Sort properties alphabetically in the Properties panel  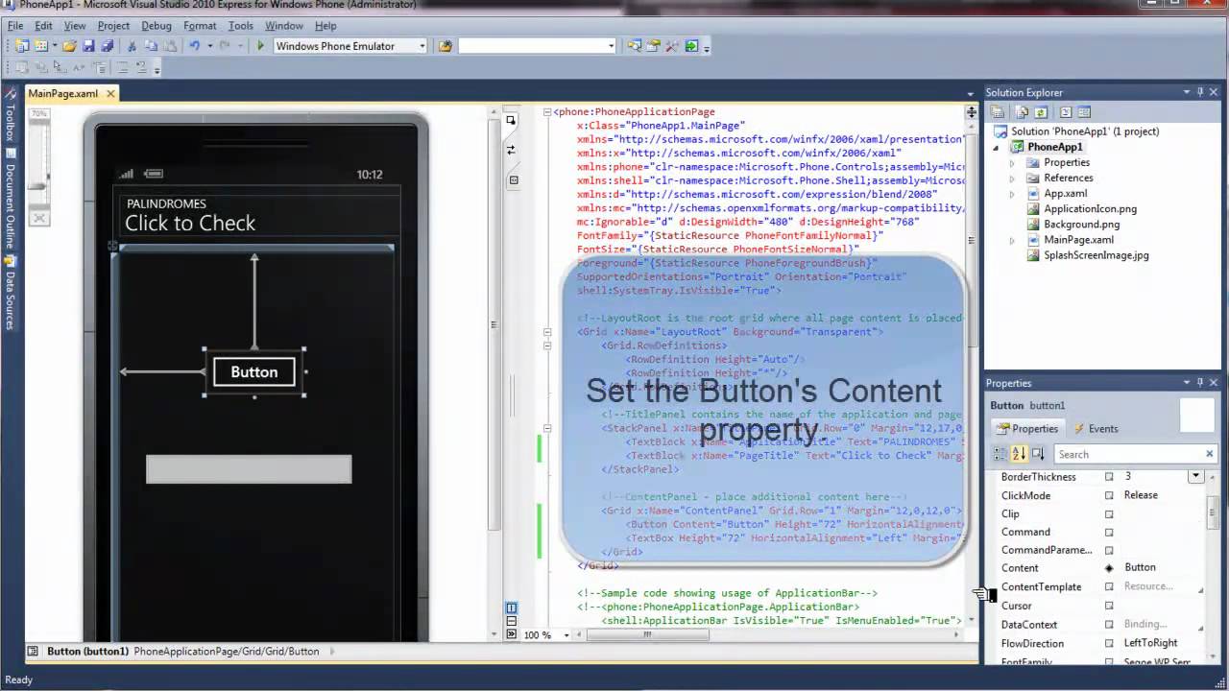point(1019,454)
